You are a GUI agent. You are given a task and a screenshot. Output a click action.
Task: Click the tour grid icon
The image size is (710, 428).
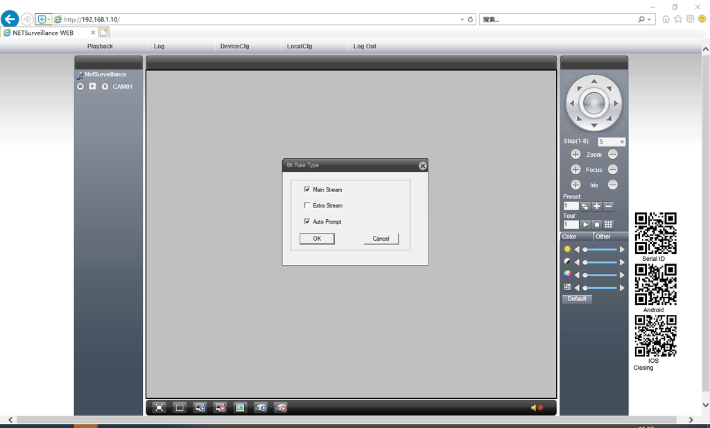coord(608,225)
